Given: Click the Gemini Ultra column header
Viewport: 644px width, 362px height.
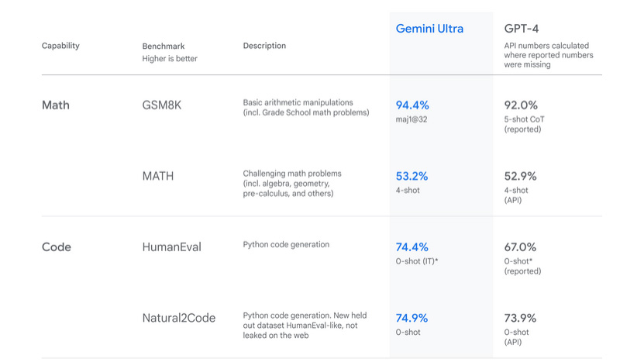Looking at the screenshot, I should (x=429, y=29).
